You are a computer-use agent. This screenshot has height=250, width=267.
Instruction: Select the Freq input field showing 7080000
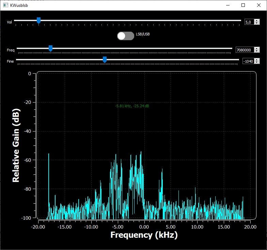tap(245, 50)
